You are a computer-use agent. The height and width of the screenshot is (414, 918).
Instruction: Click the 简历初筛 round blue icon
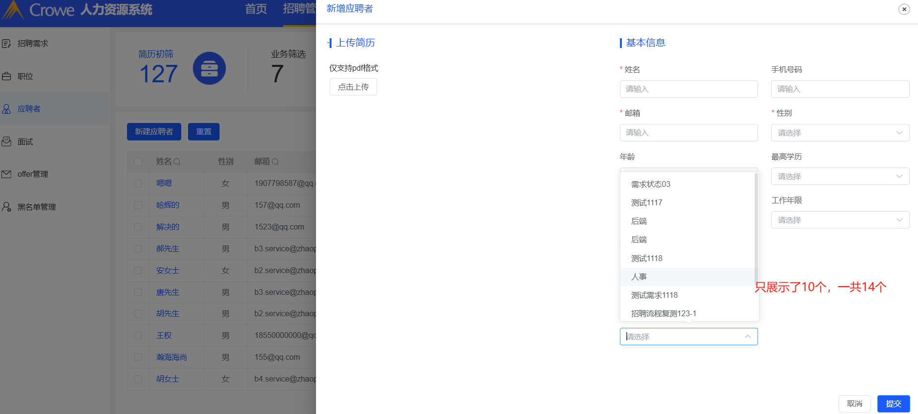pyautogui.click(x=209, y=68)
